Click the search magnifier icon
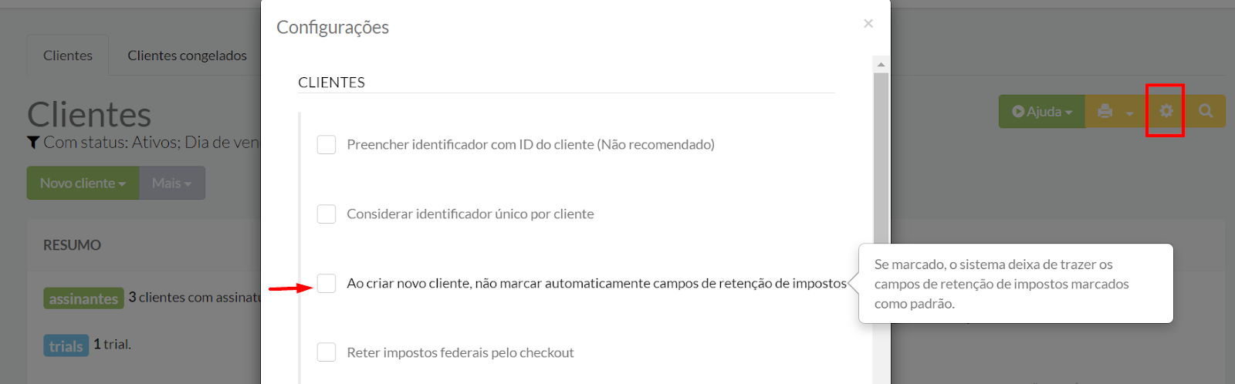This screenshot has width=1235, height=384. (1206, 111)
